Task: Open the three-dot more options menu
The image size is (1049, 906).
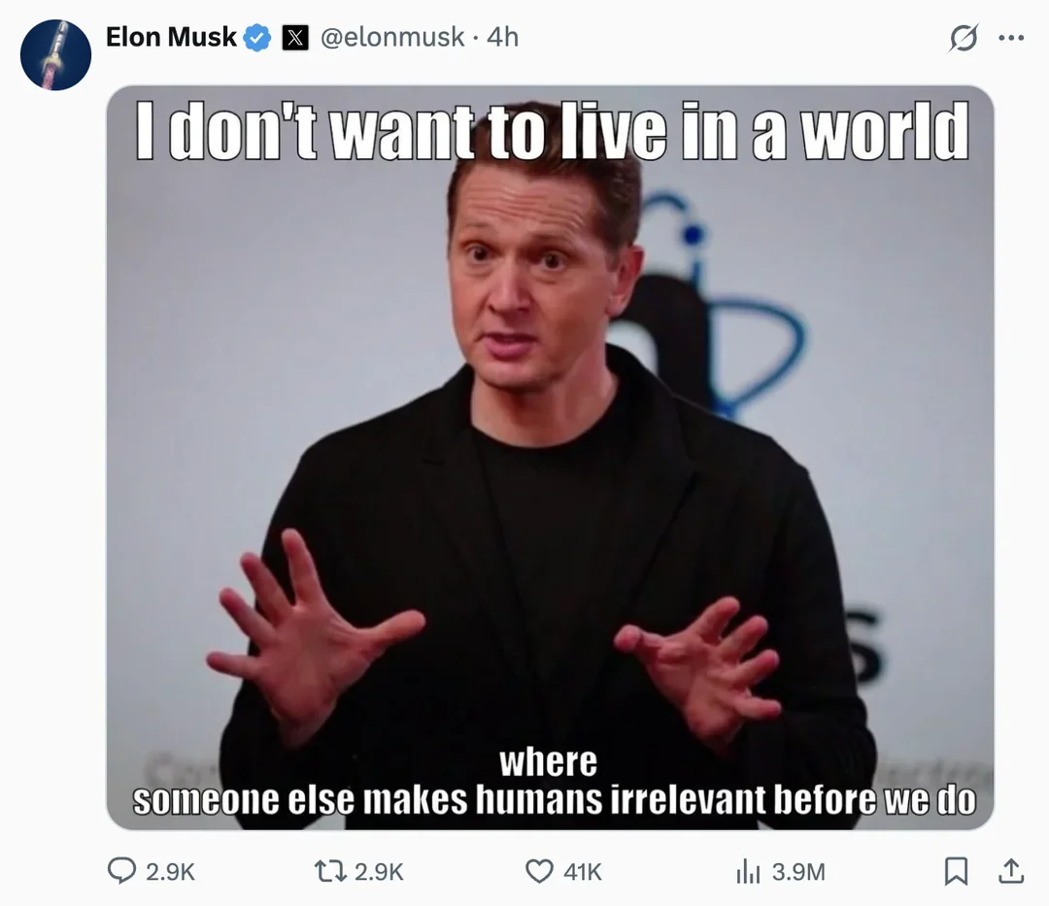Action: click(x=1011, y=38)
